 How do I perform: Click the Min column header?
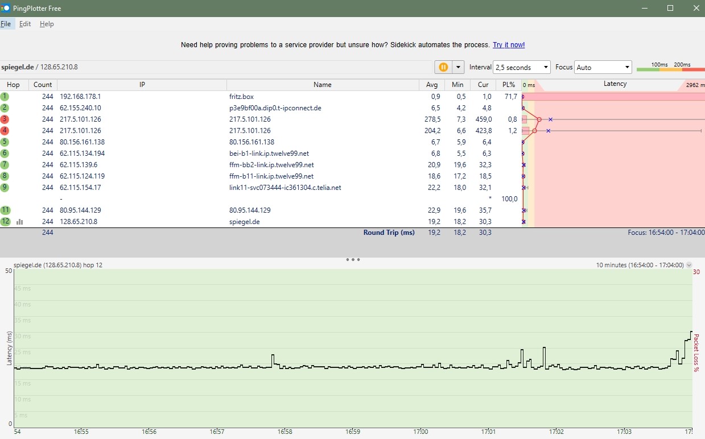[x=459, y=85]
